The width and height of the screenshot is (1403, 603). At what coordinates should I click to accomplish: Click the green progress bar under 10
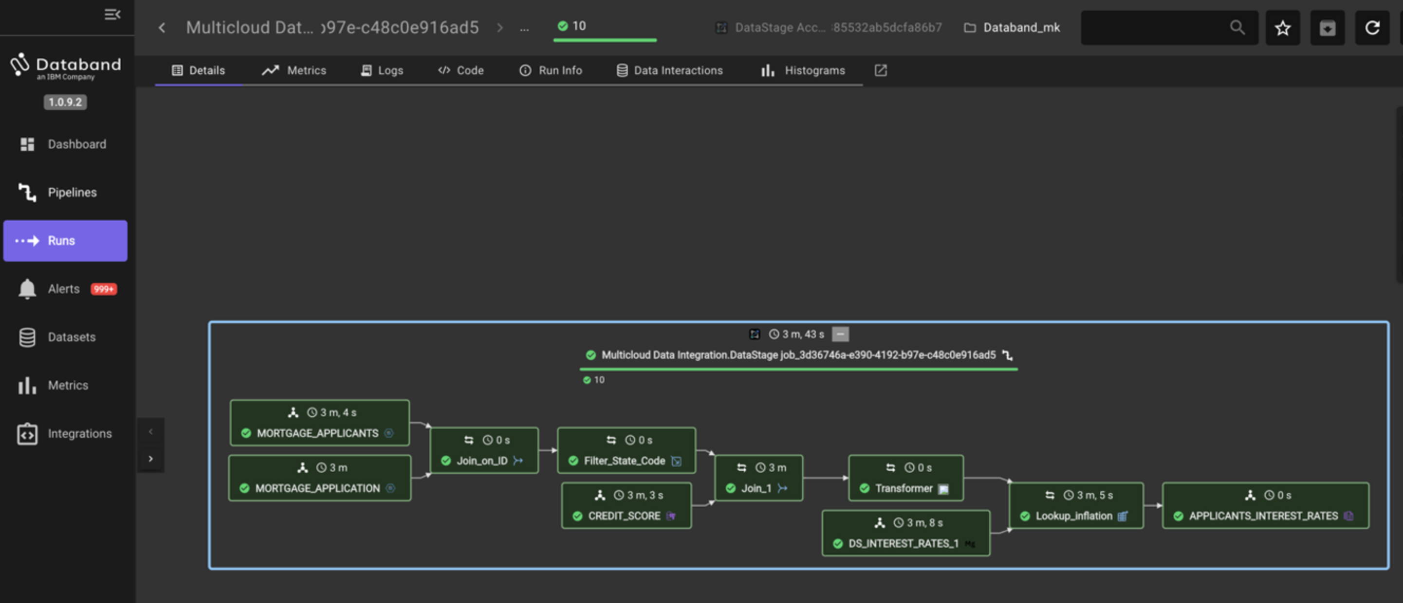[605, 40]
